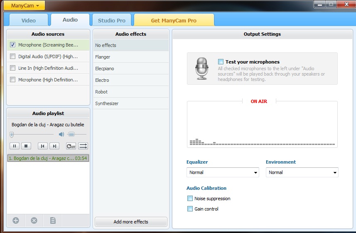Select playlist track Bogdan de la cluj 03:54
The height and width of the screenshot is (233, 356).
pyautogui.click(x=48, y=158)
